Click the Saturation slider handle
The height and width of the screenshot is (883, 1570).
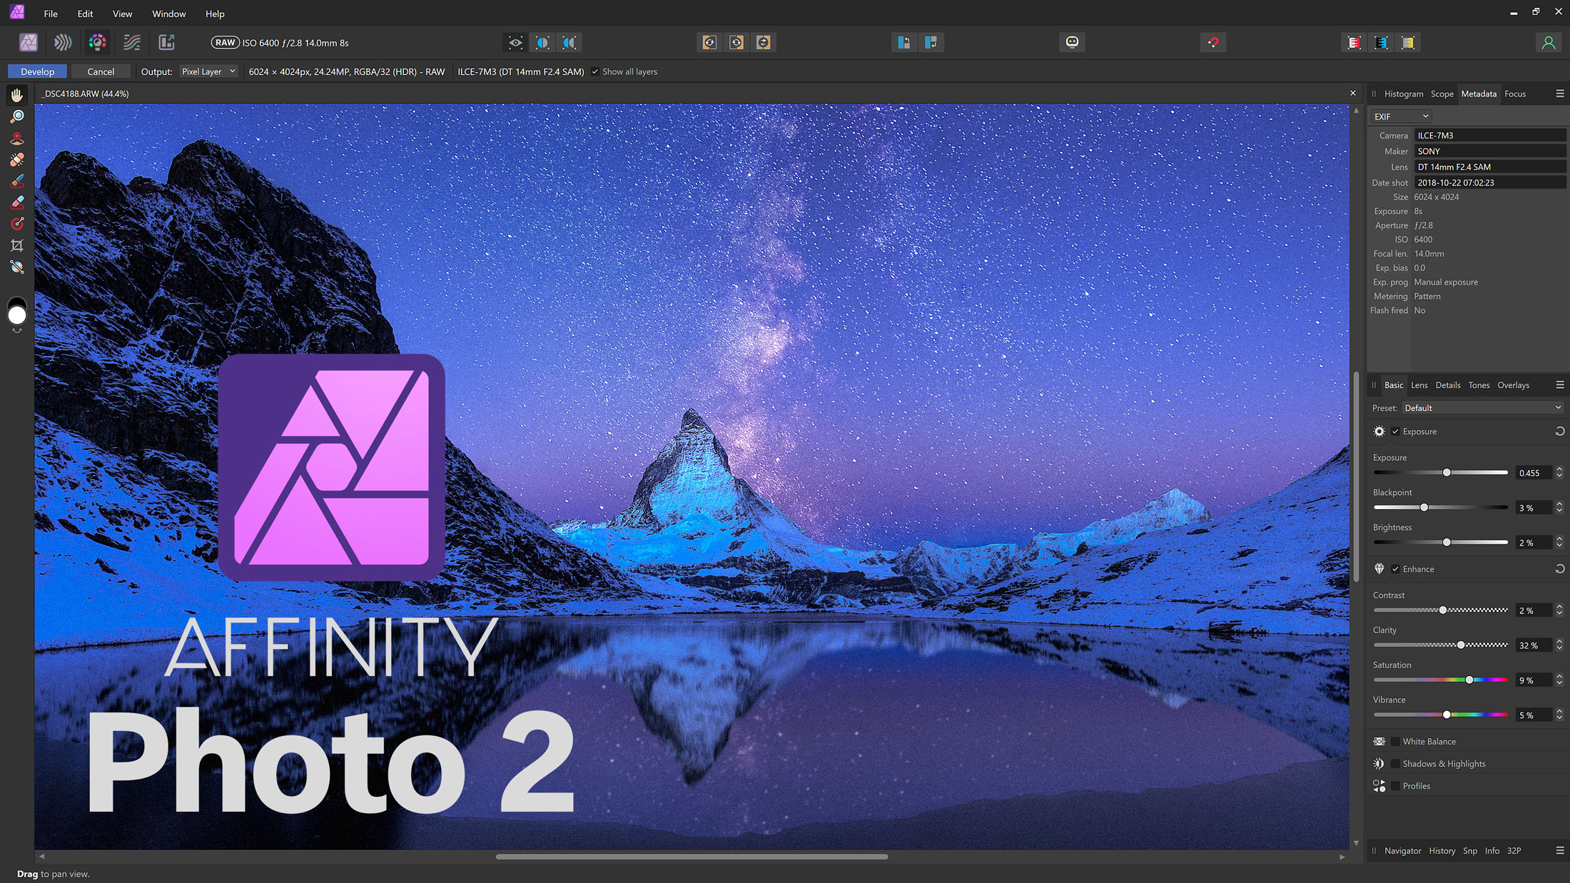(x=1469, y=680)
